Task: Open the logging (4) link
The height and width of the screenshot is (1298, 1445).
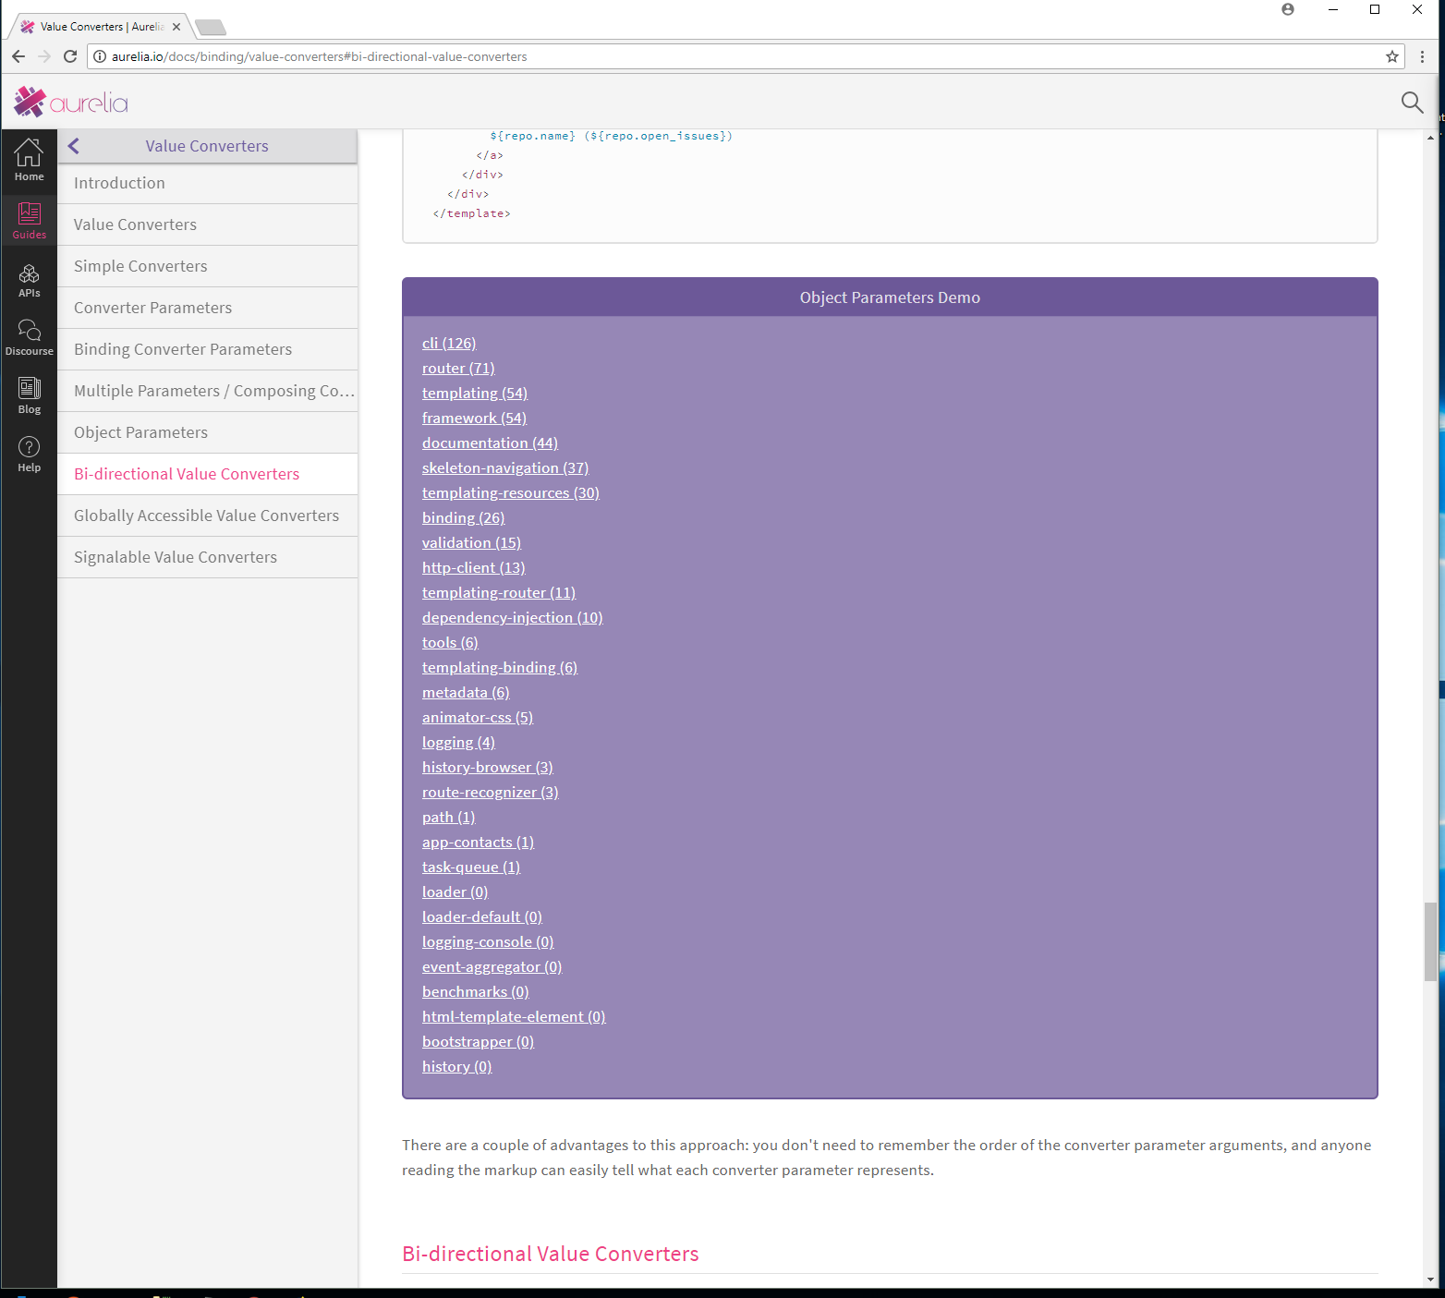Action: pyautogui.click(x=458, y=742)
